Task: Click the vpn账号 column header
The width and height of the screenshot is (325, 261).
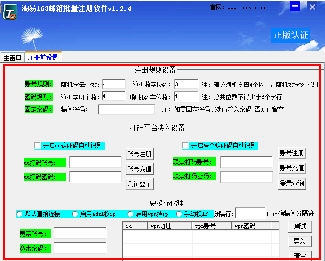Action: [x=212, y=226]
